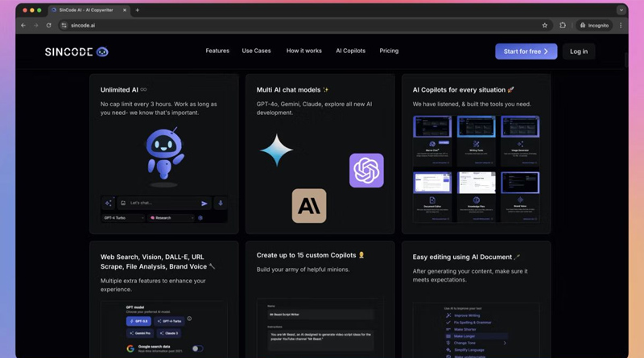Click the SinCode robot logo in header
Screen dimensions: 644x358
[102, 51]
